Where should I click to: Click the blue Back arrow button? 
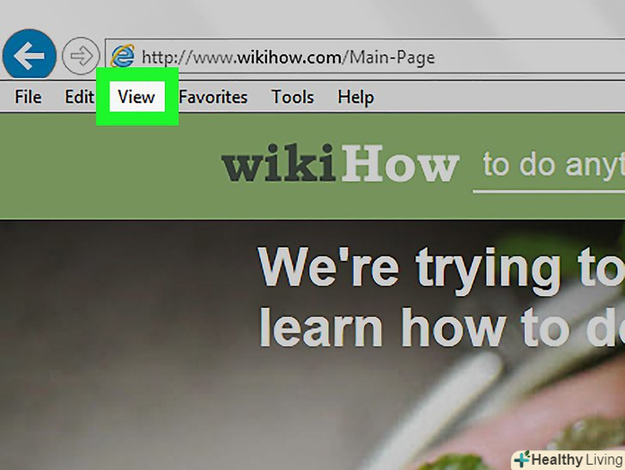coord(29,55)
